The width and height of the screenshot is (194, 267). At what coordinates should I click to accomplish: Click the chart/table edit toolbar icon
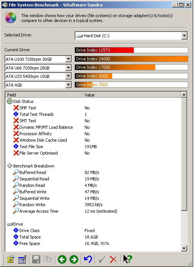[22, 259]
